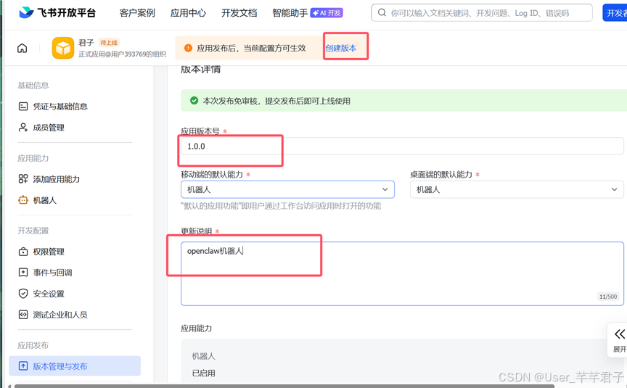Open the 应用中心 menu

tap(188, 13)
